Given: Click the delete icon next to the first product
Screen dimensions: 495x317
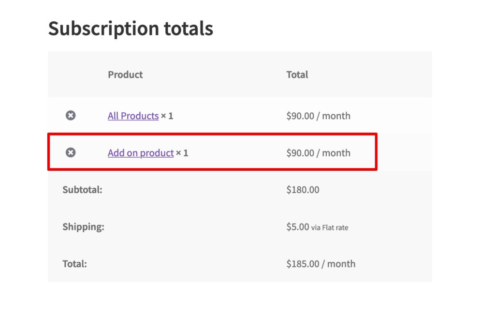Looking at the screenshot, I should 71,115.
